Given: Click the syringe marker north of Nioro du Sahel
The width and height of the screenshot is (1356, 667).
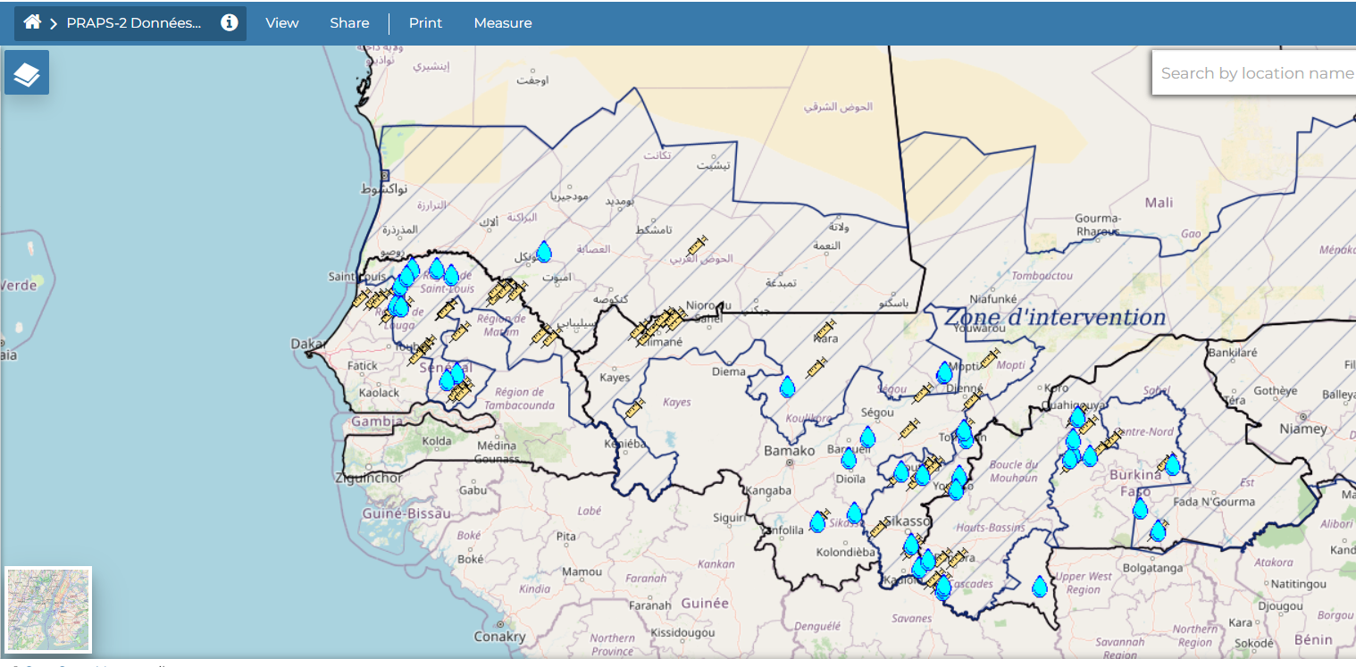Looking at the screenshot, I should click(x=698, y=244).
